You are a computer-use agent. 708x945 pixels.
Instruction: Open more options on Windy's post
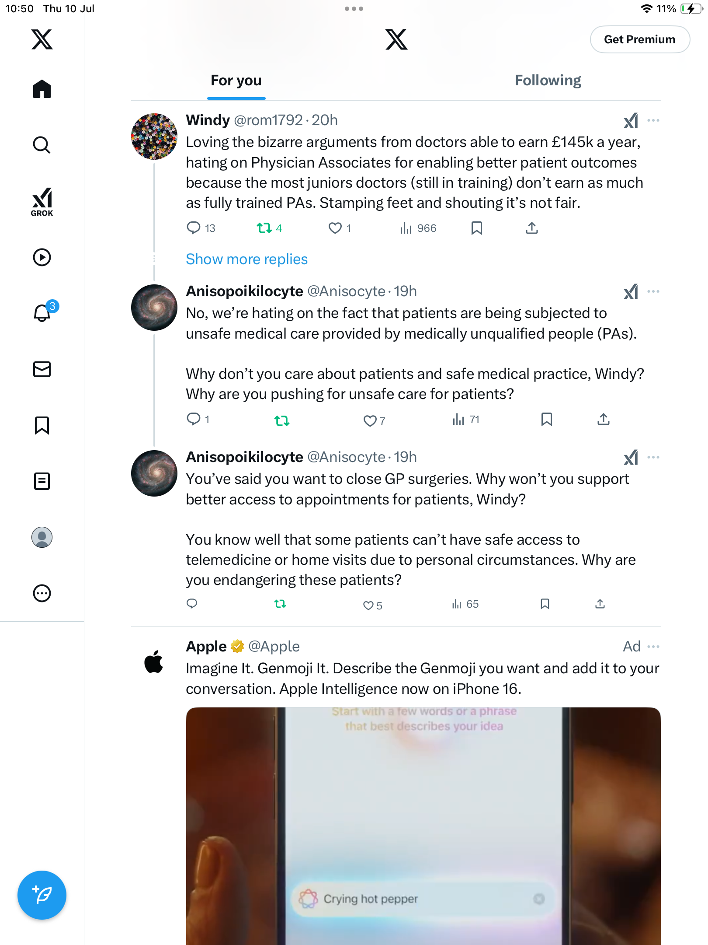(653, 120)
